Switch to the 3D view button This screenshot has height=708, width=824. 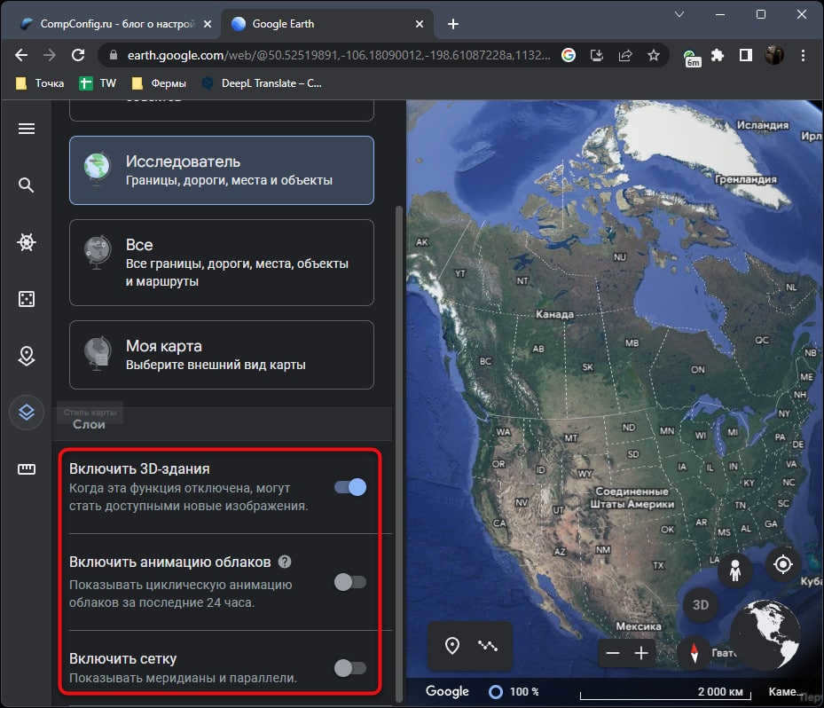(700, 605)
